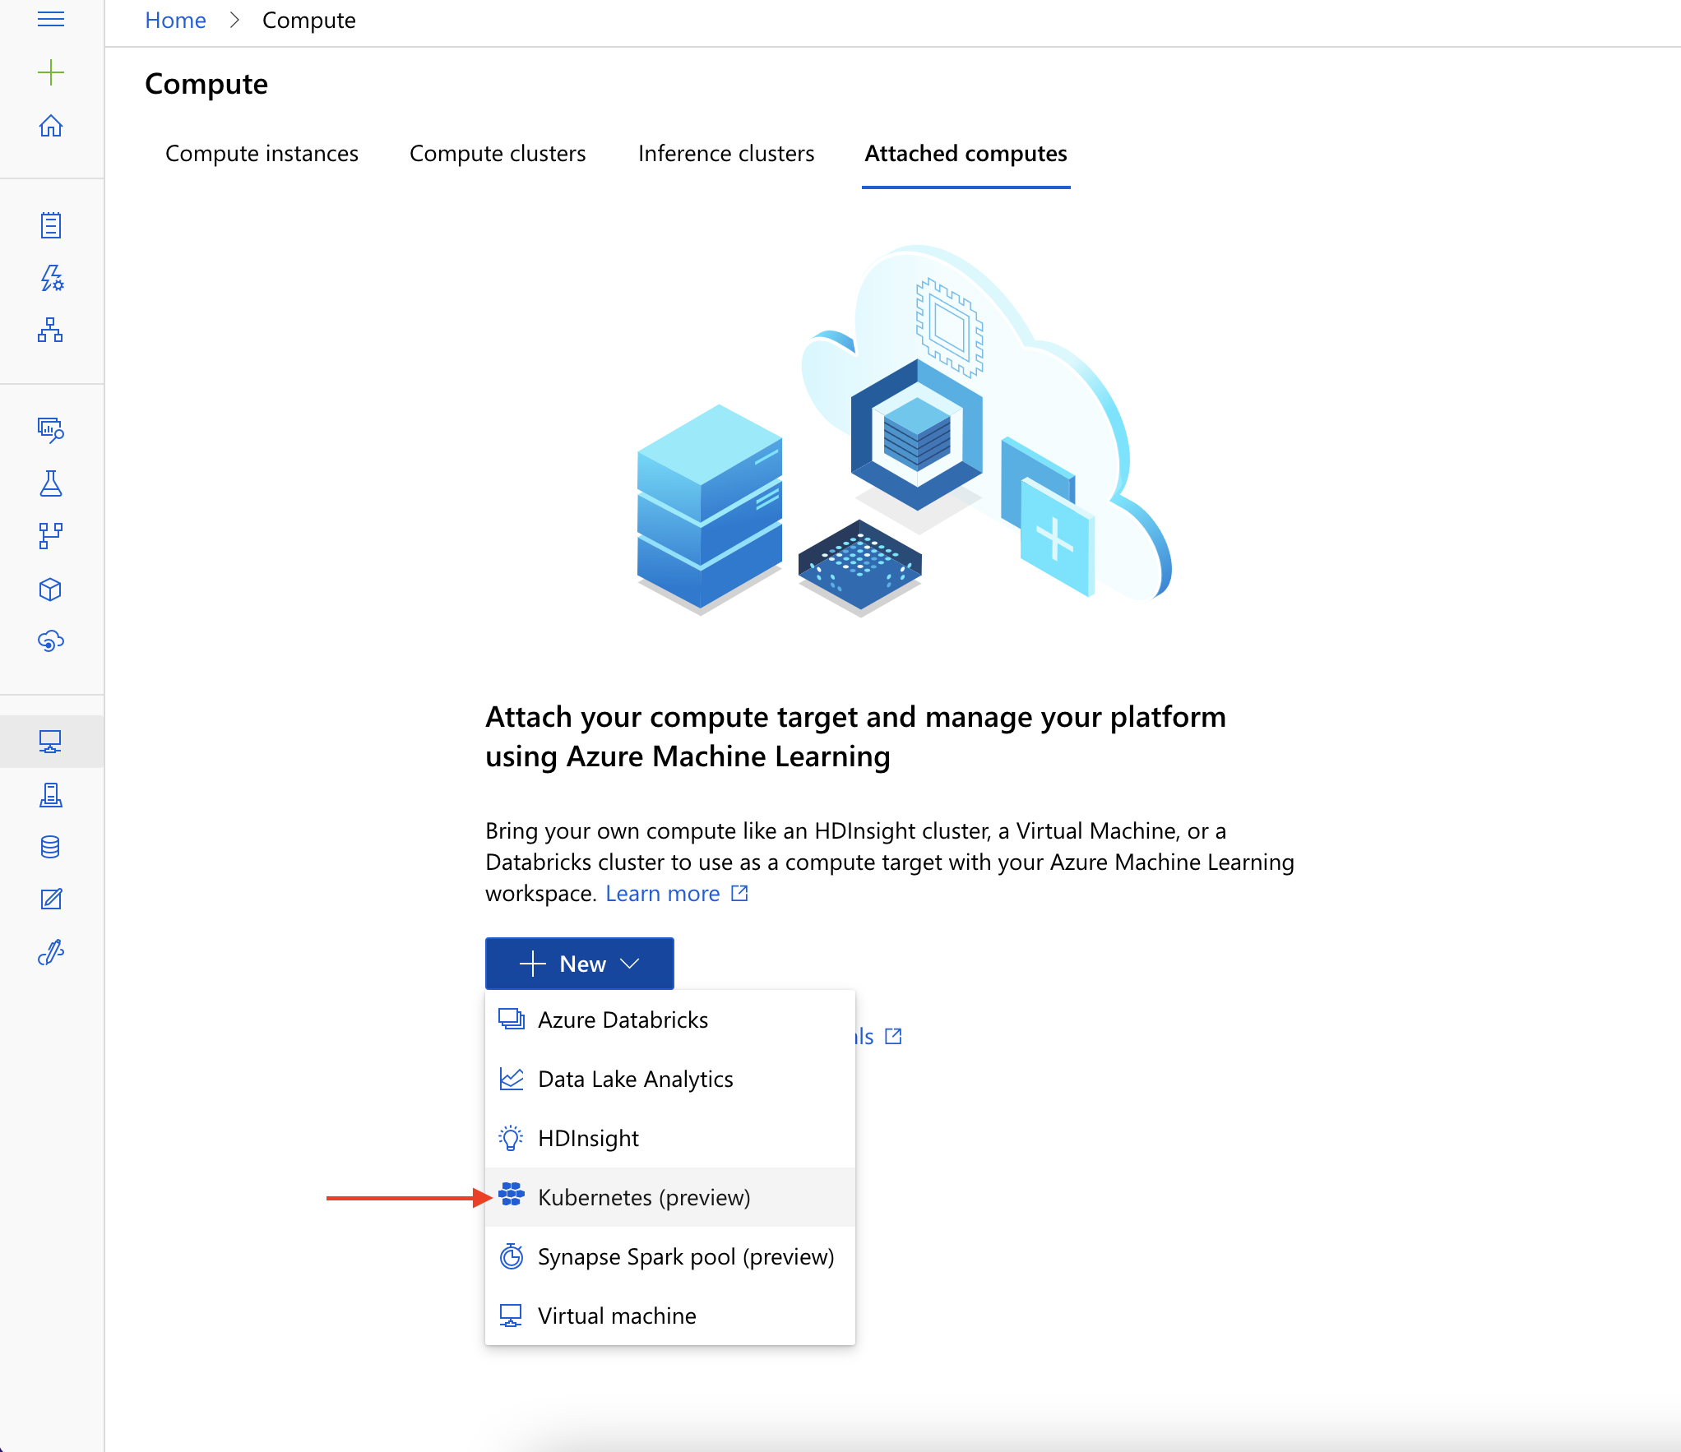Click the HDInsight lightbulb icon
This screenshot has height=1452, width=1681.
point(512,1138)
